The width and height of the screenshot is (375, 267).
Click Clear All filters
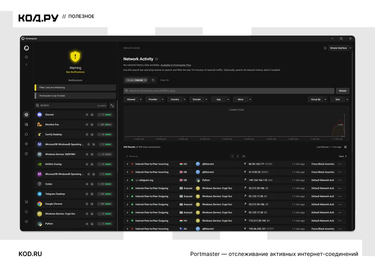(164, 80)
